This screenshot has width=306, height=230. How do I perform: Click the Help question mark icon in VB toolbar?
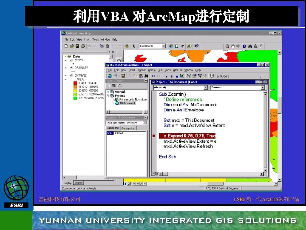point(212,76)
